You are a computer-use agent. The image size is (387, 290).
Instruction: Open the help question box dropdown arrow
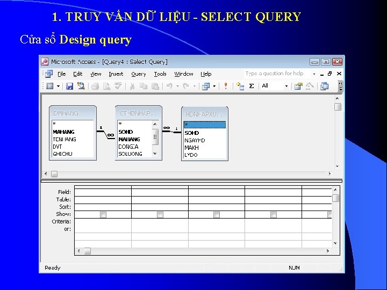pos(314,74)
